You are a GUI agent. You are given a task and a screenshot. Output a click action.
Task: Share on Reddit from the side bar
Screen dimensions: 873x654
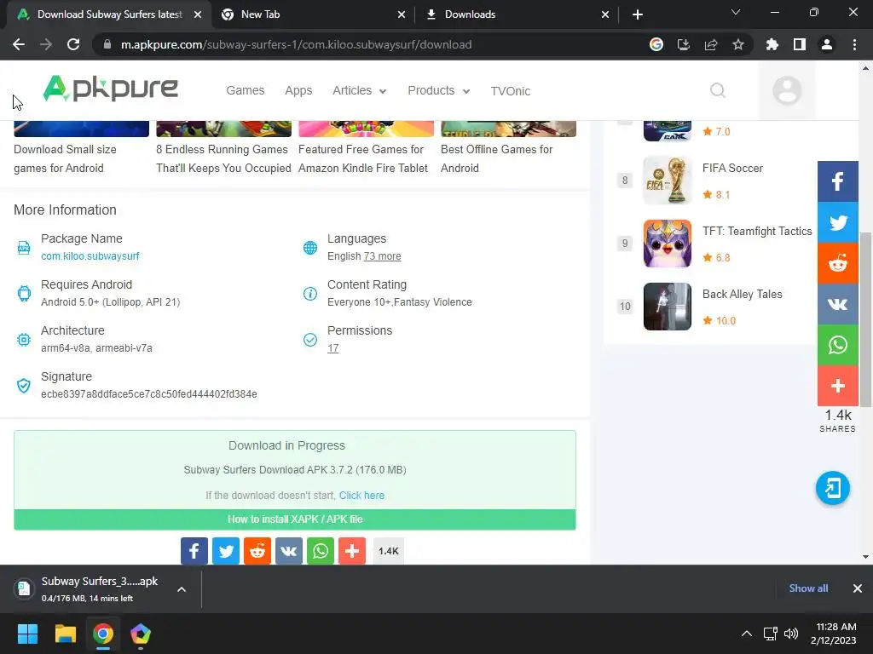(838, 263)
